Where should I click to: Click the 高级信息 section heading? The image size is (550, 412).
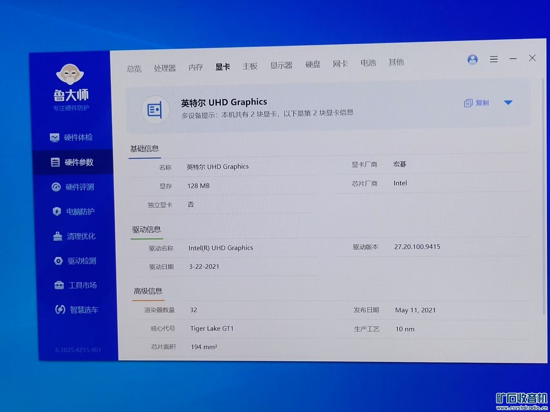pos(148,291)
